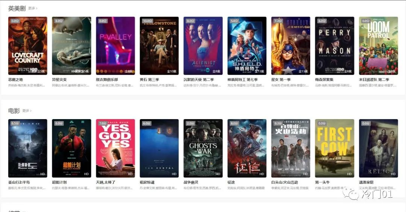Click the 超能计划 title link
Screen dimensions: 406x212
tap(59, 182)
